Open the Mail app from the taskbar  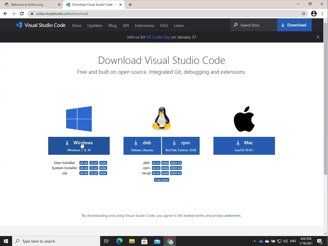click(x=157, y=241)
